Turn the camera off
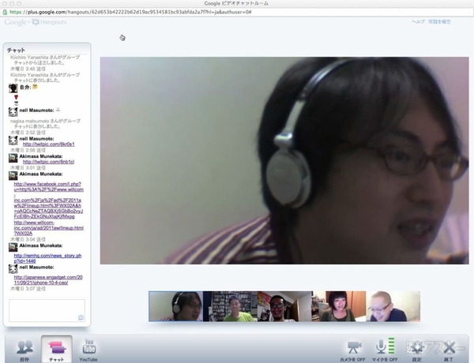The width and height of the screenshot is (474, 363). [352, 351]
